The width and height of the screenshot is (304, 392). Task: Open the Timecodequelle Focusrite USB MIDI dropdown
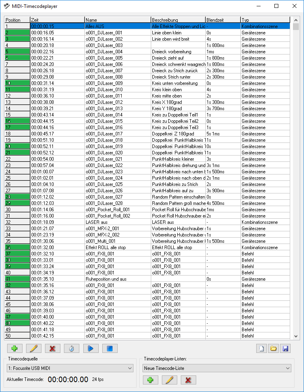click(70, 368)
